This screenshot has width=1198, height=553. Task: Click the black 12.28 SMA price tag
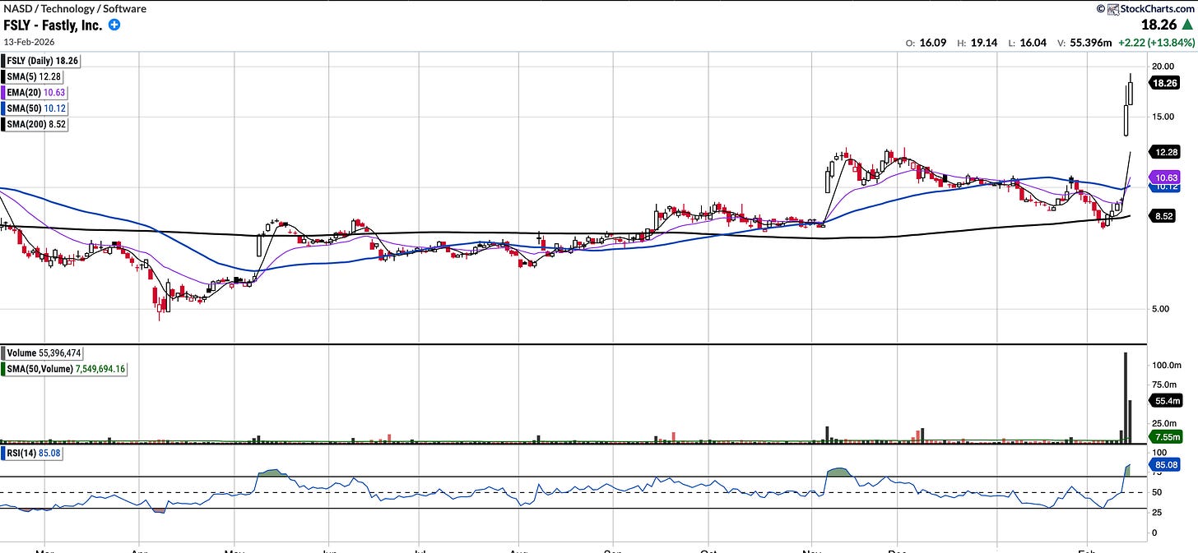[x=1166, y=152]
